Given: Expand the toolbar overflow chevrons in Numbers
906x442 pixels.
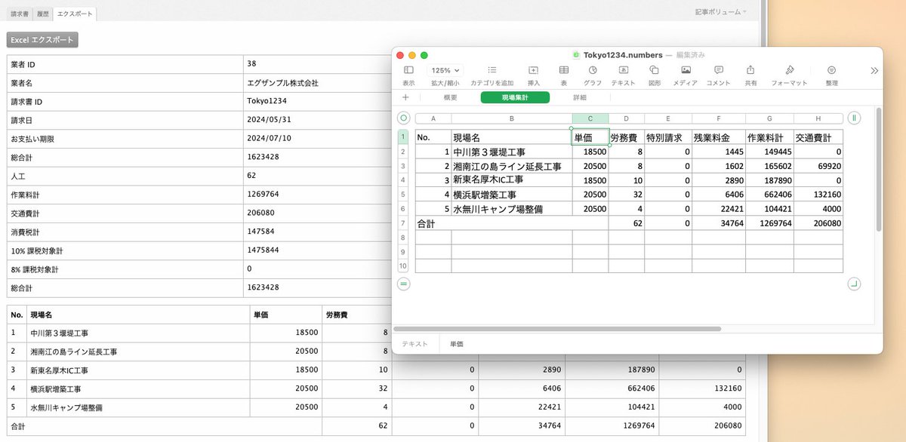Looking at the screenshot, I should point(874,70).
